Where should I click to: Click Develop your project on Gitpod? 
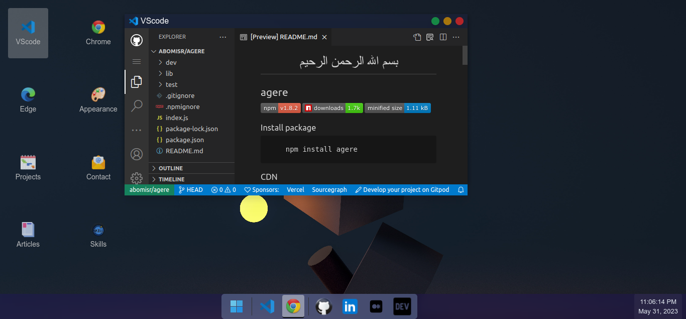tap(403, 190)
